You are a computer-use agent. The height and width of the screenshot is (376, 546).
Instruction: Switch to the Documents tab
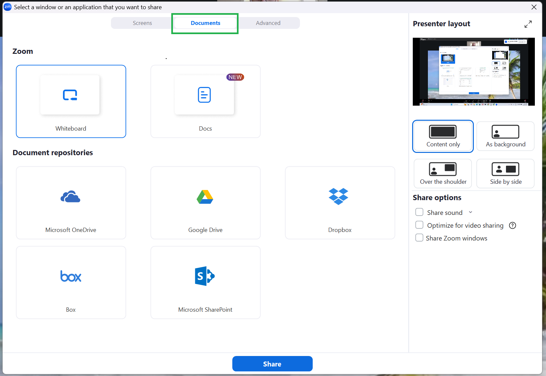click(x=205, y=23)
